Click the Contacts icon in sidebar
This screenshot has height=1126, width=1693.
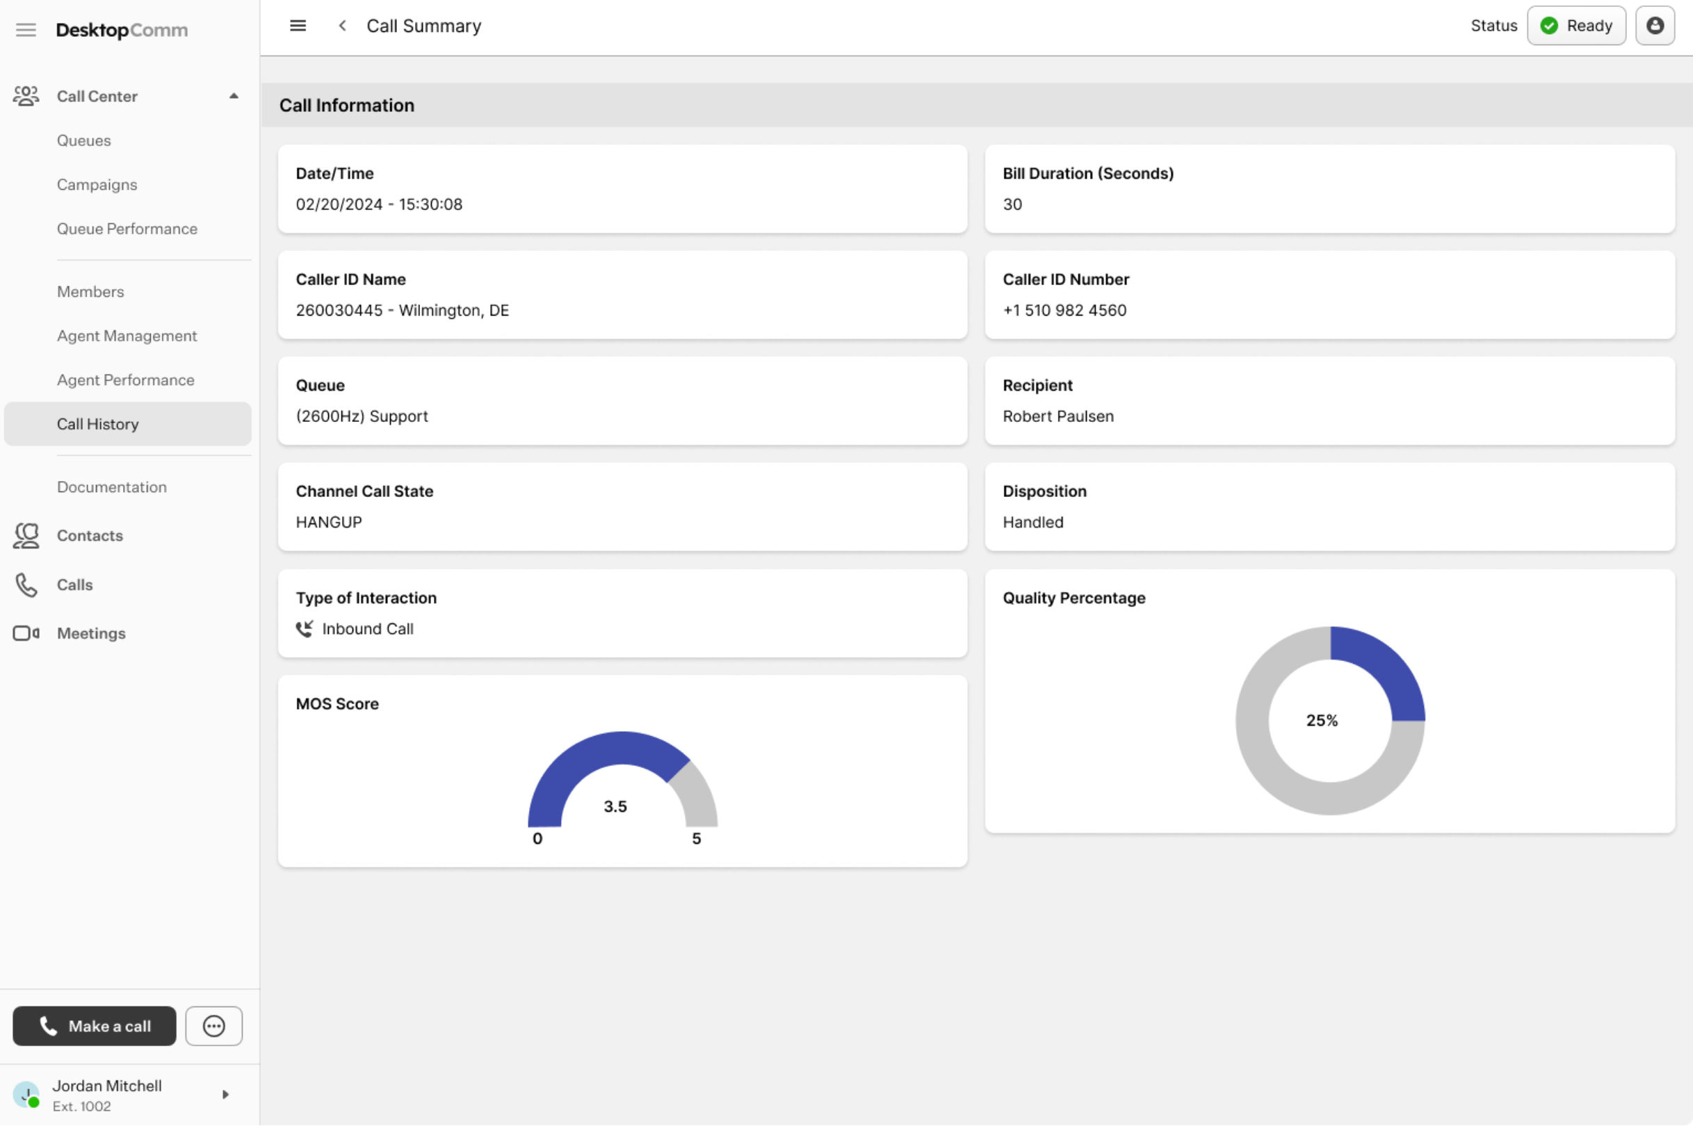[26, 536]
